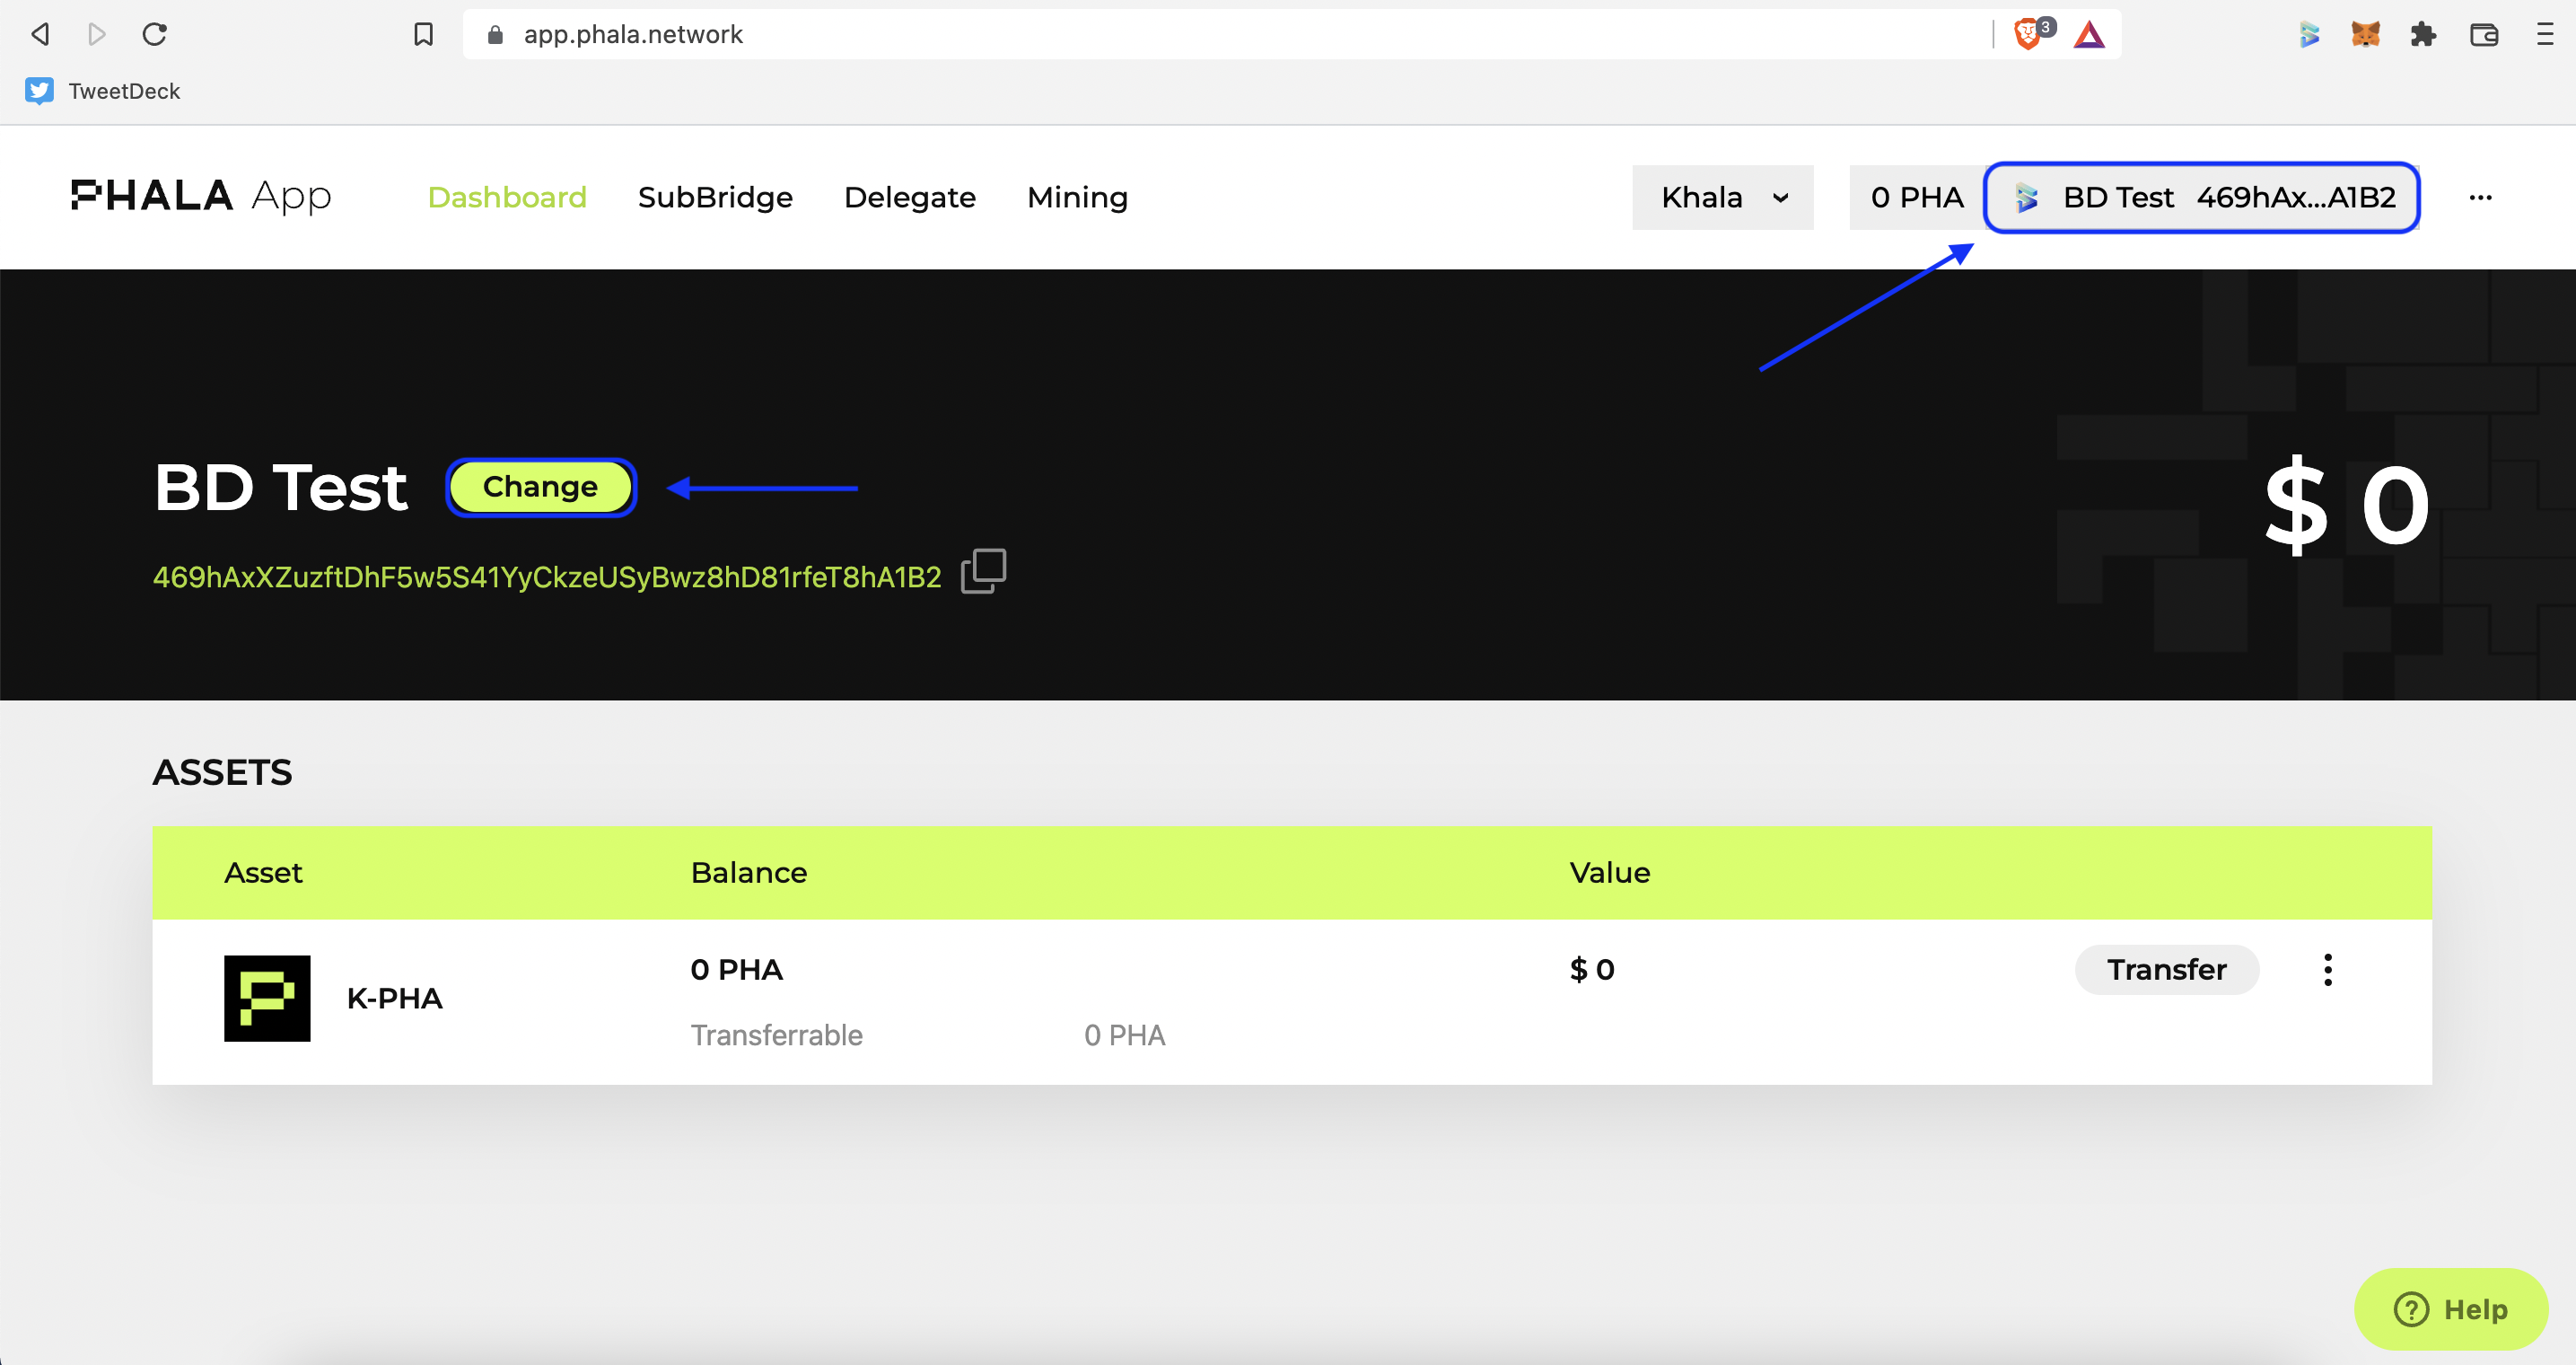
Task: Click the Value column header
Action: point(1610,873)
